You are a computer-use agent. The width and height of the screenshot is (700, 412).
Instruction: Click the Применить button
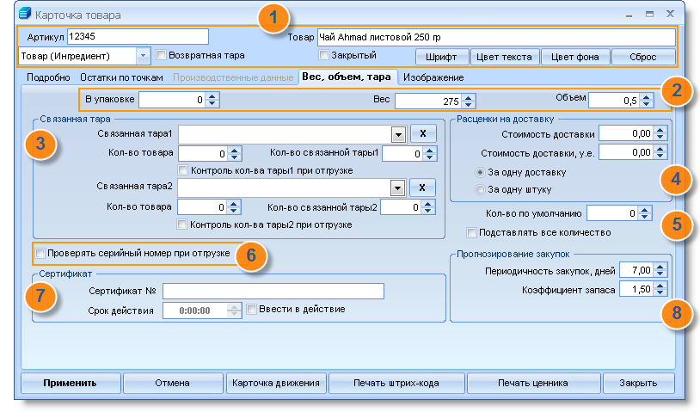point(70,383)
